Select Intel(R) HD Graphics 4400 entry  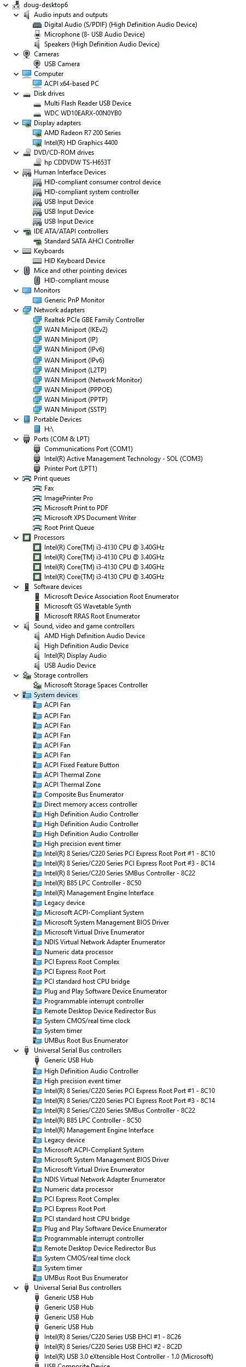click(x=81, y=143)
